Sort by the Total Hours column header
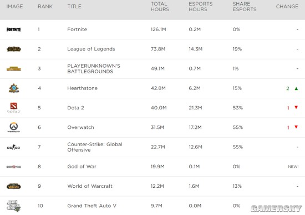This screenshot has width=305, height=215. pos(160,7)
